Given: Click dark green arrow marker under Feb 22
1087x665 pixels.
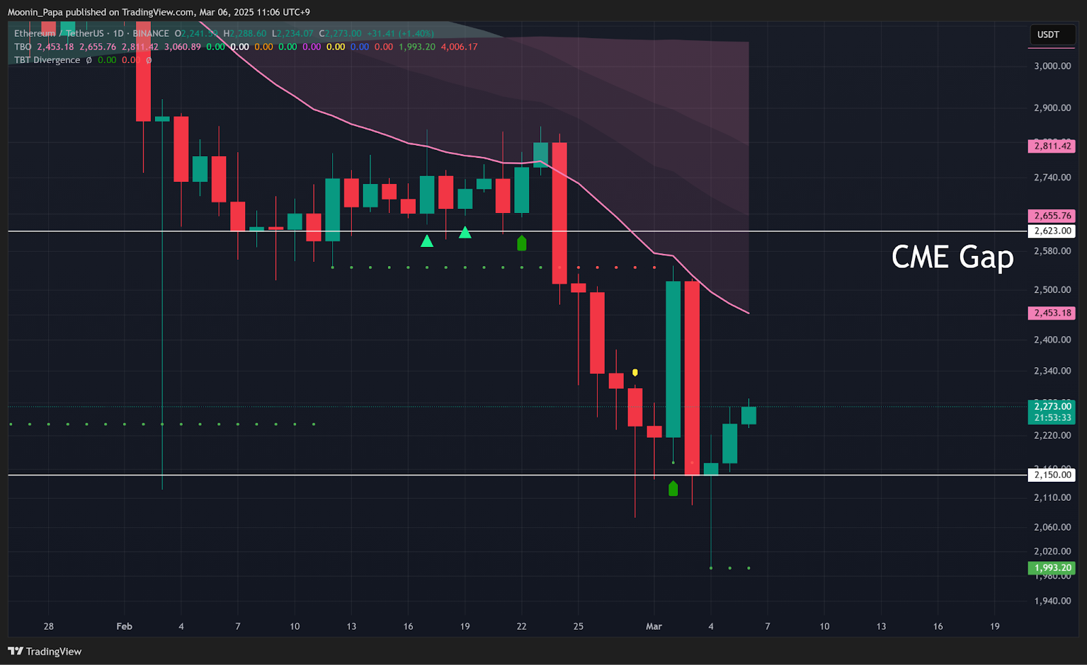Looking at the screenshot, I should [x=522, y=243].
